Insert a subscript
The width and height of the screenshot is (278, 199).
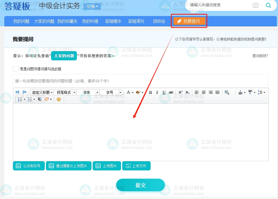tap(187, 92)
